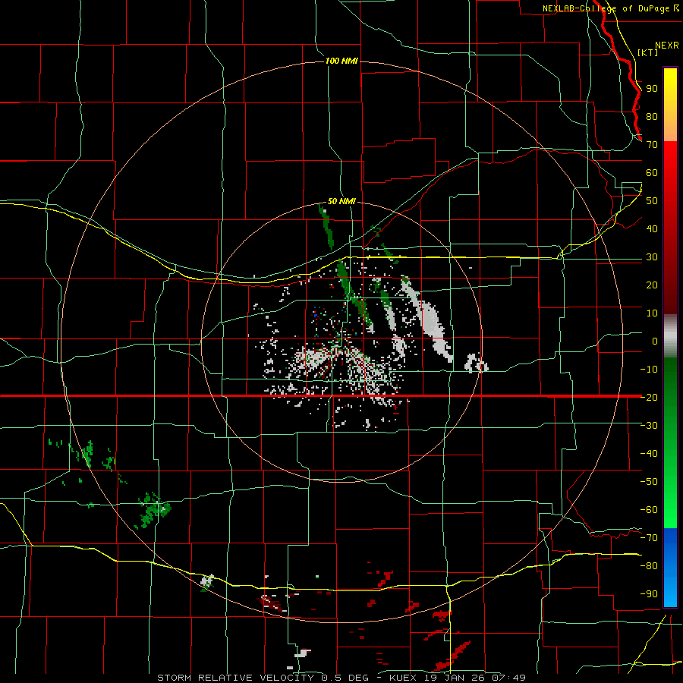The width and height of the screenshot is (683, 683).
Task: Click the STORM RELATIVE VELOCITY caption text
Action: click(235, 678)
